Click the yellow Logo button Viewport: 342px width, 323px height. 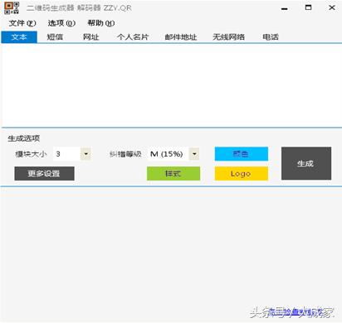pos(242,174)
